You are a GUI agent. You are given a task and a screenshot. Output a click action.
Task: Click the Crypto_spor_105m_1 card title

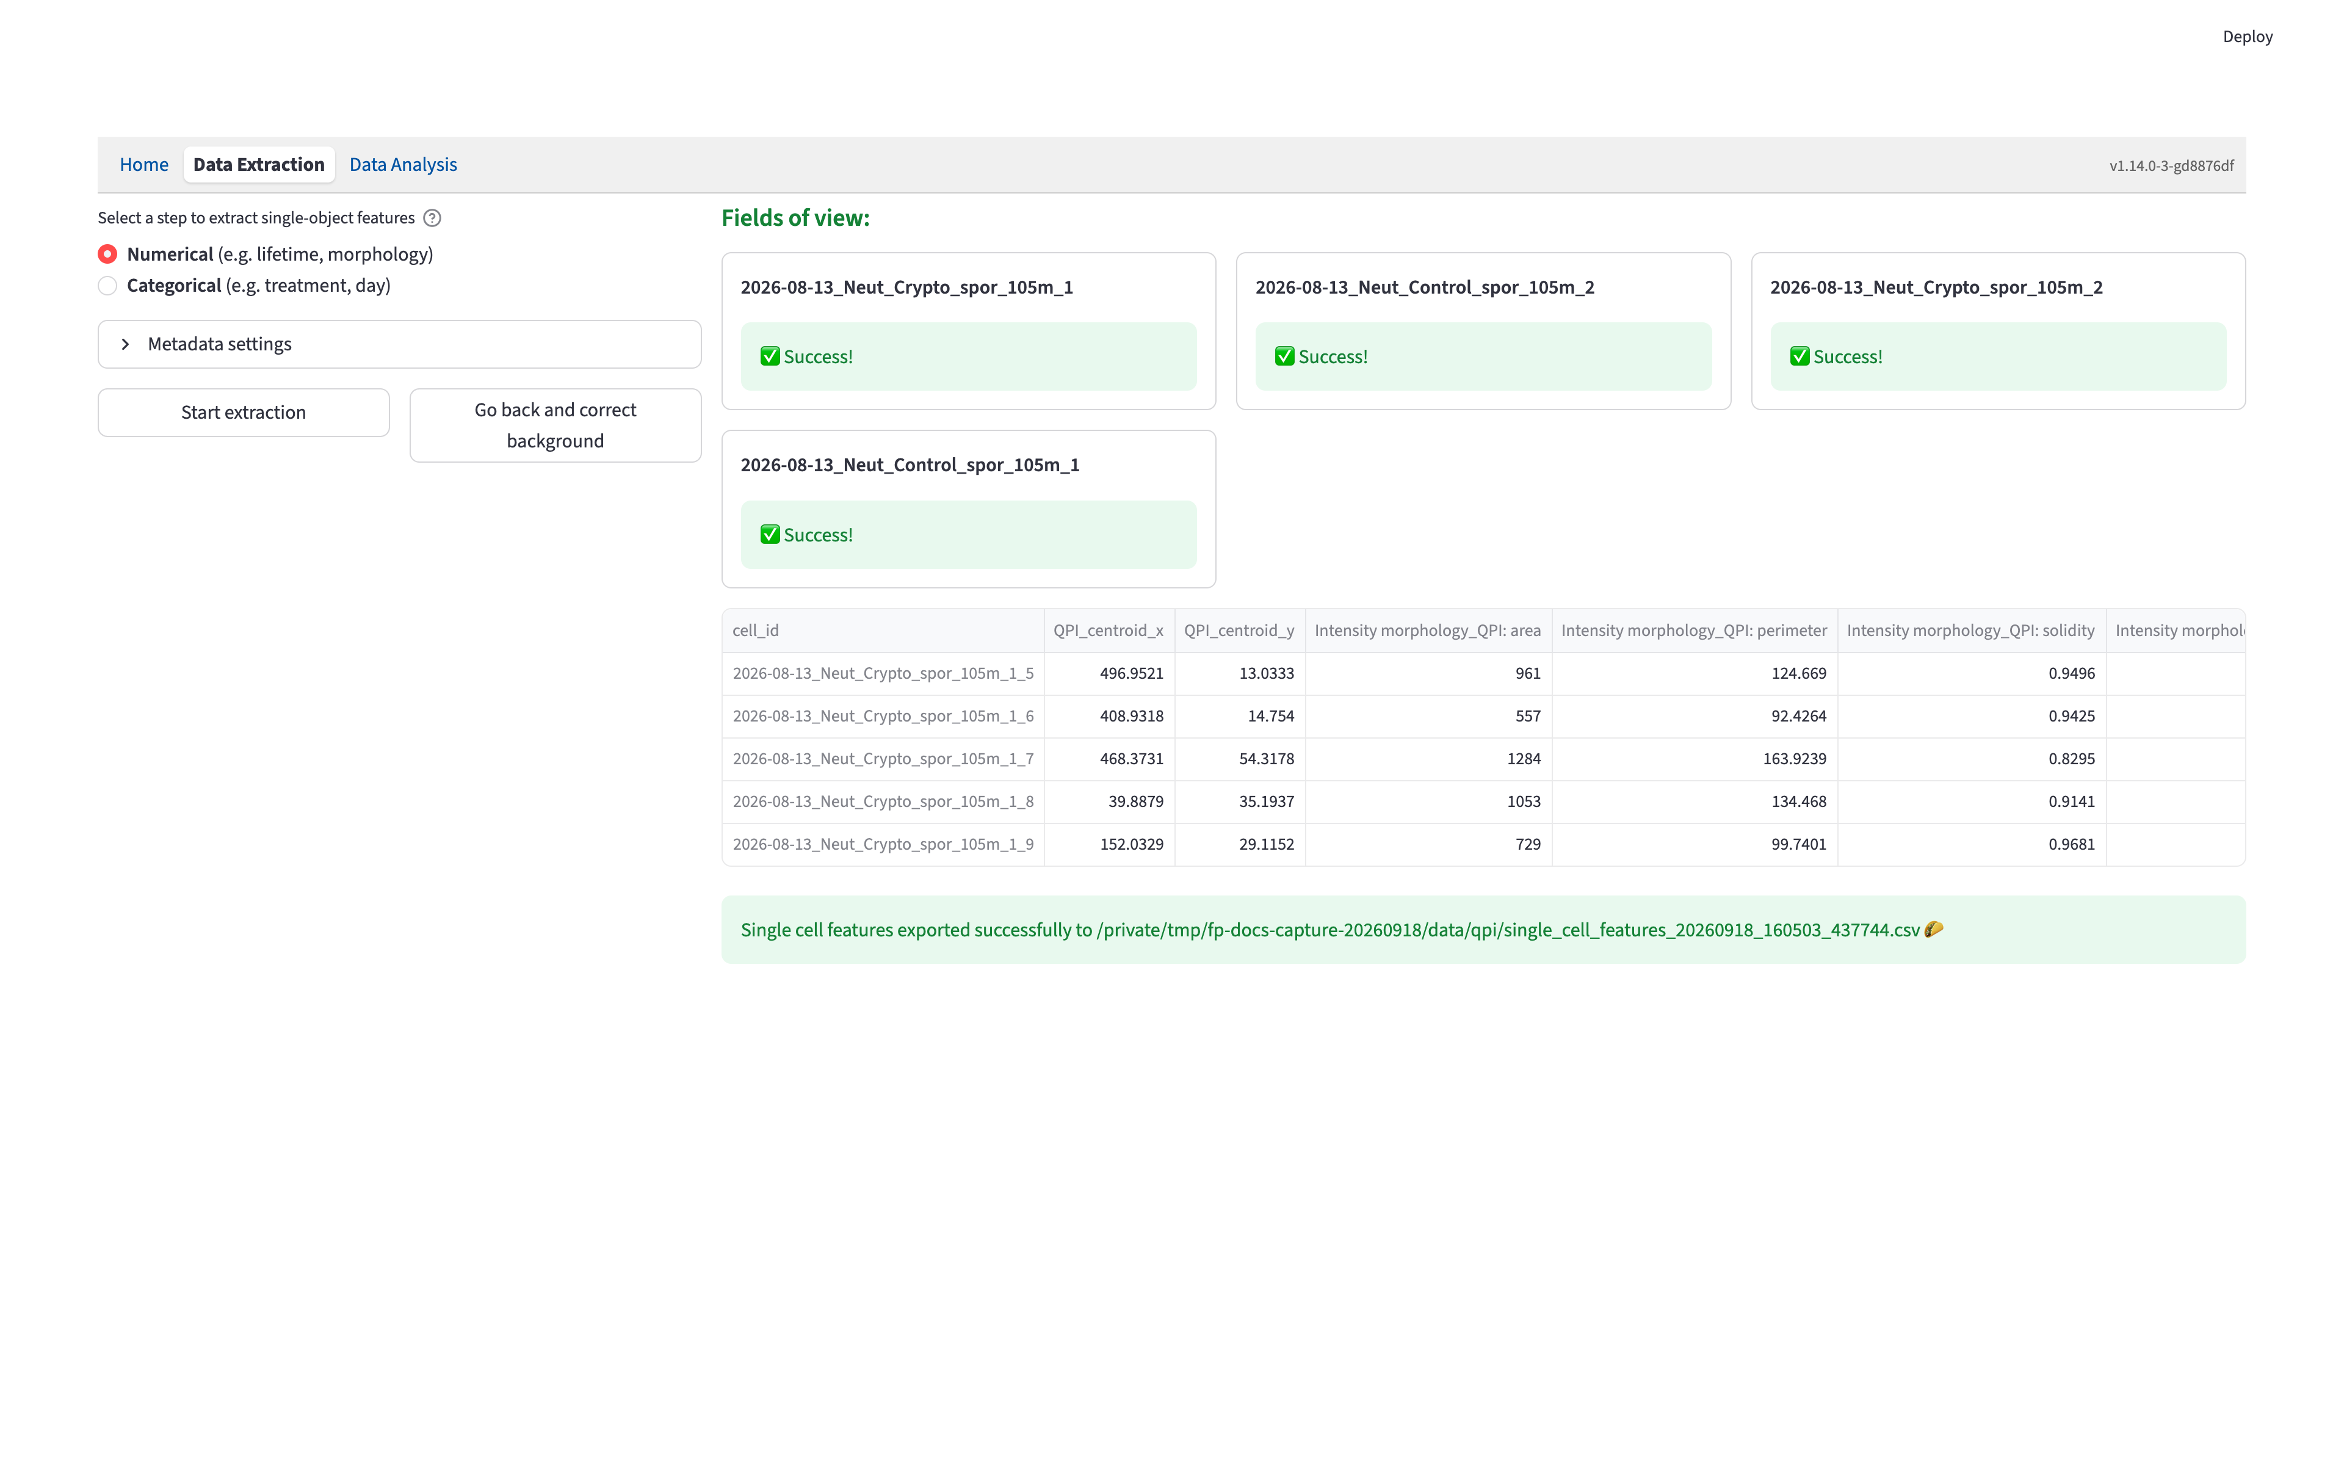pyautogui.click(x=906, y=288)
